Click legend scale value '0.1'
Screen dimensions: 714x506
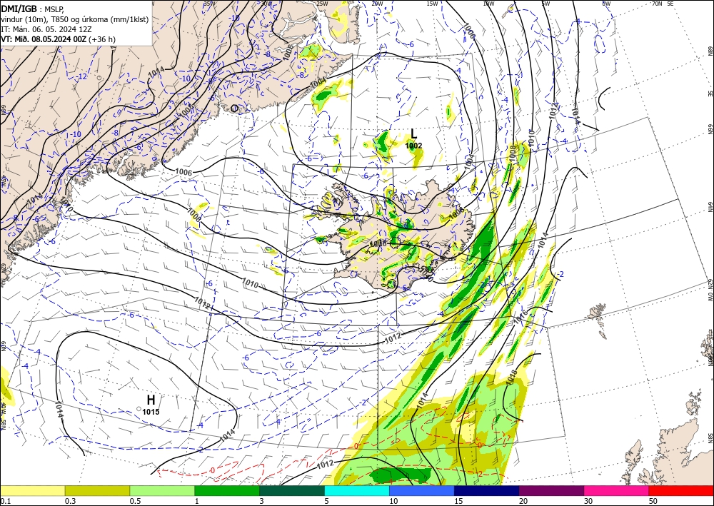[x=5, y=501]
